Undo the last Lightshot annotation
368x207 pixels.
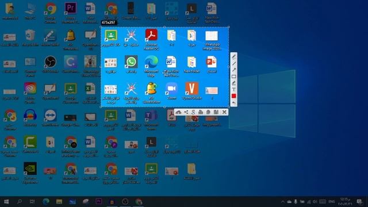tap(234, 103)
